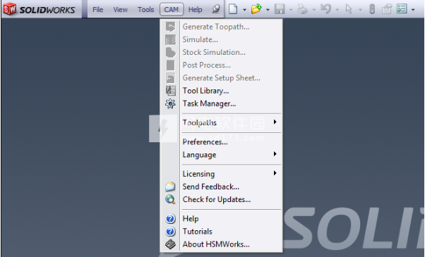Open Preferences from CAM menu
Viewport: 425px width, 257px height.
click(222, 142)
